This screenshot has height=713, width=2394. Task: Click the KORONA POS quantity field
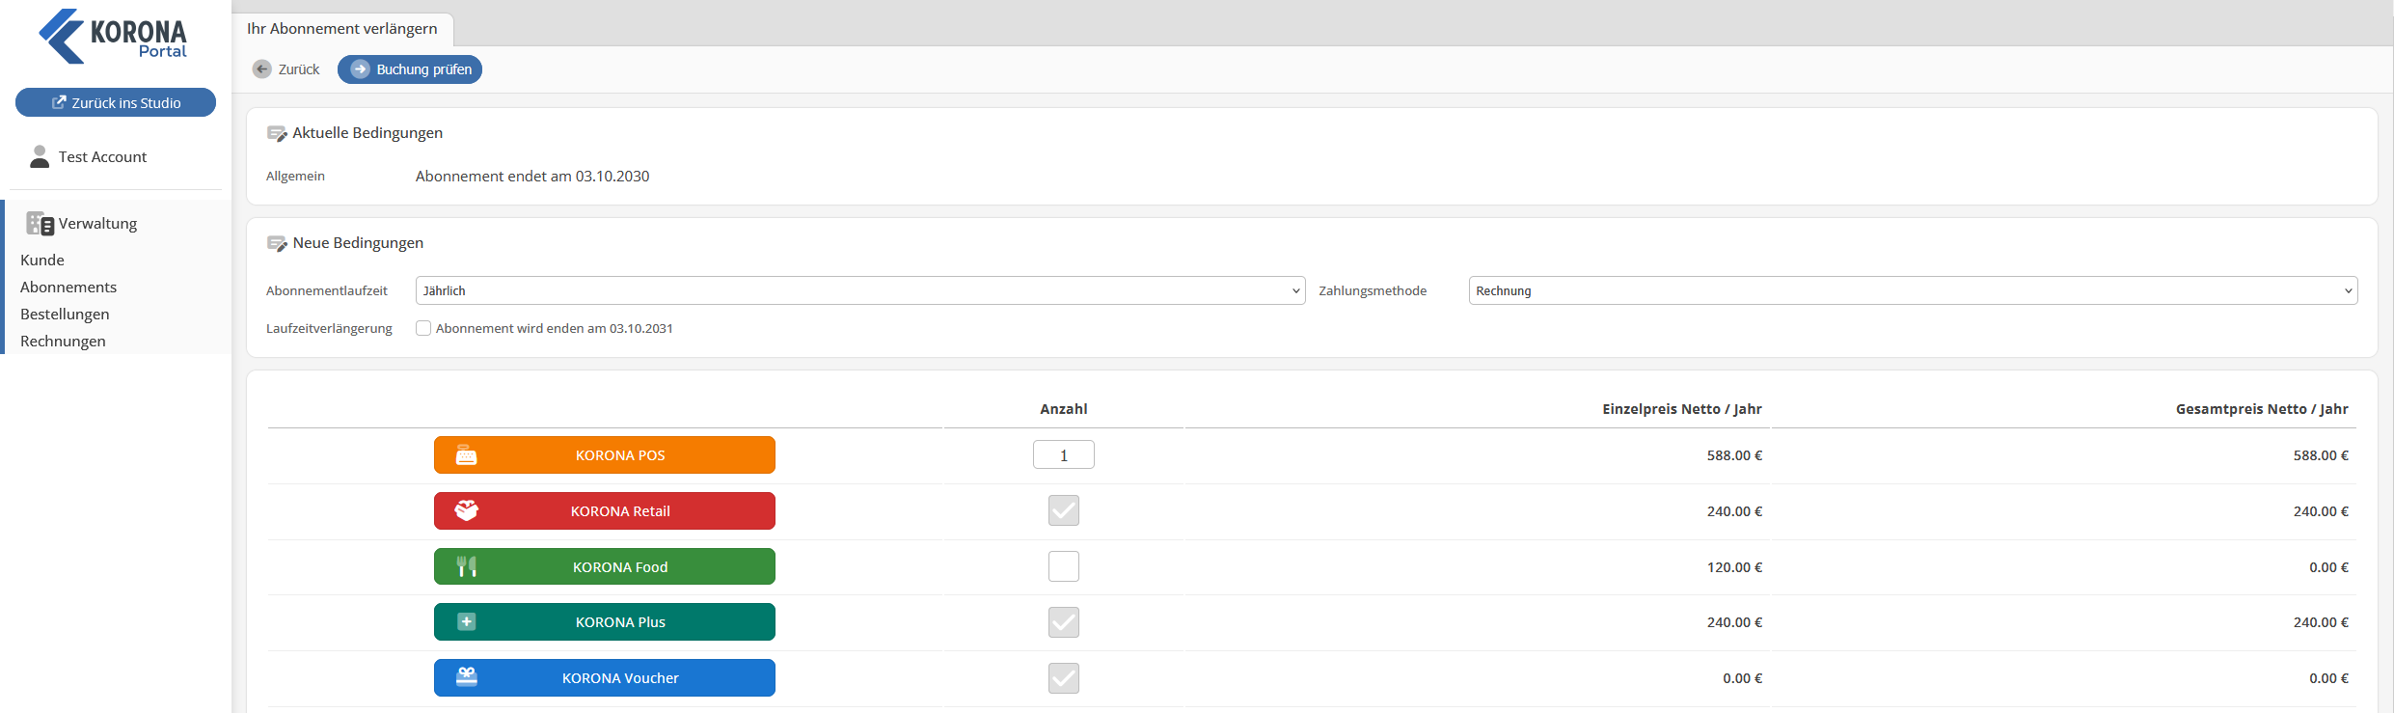[x=1064, y=454]
